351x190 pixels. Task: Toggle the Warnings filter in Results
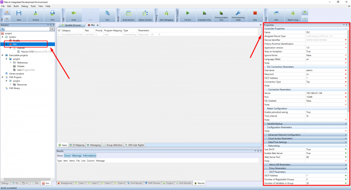77,155
